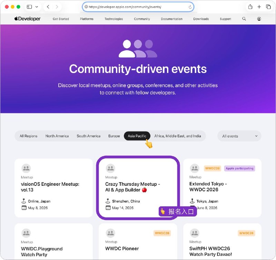This screenshot has width=276, height=260.
Task: Open Extended Tokyo - WWDC 2026 event
Action: [x=208, y=186]
